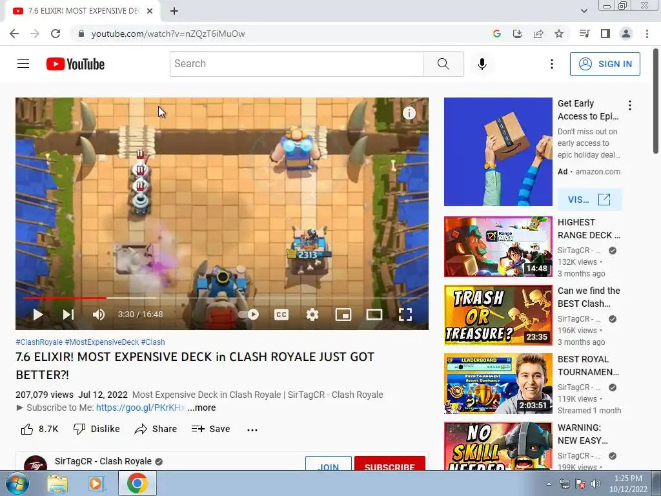The height and width of the screenshot is (496, 661).
Task: Play the paused video
Action: coord(37,315)
